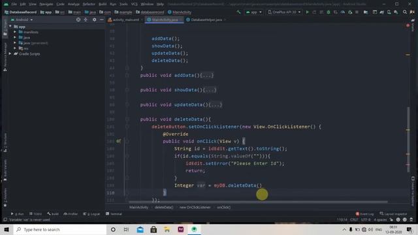Open Microsoft Store on taskbar
This screenshot has width=418, height=235.
(153, 229)
